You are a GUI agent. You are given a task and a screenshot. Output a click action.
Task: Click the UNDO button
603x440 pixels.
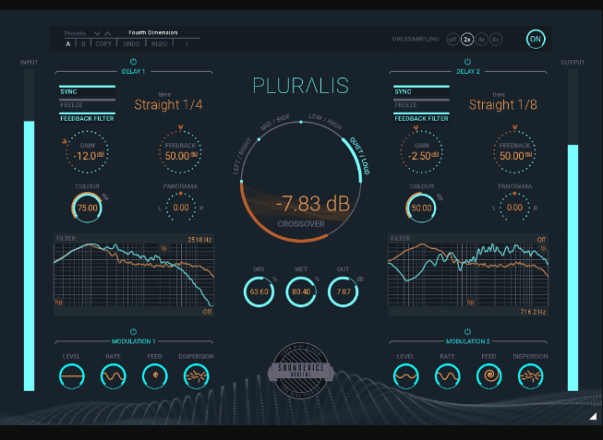tap(131, 43)
